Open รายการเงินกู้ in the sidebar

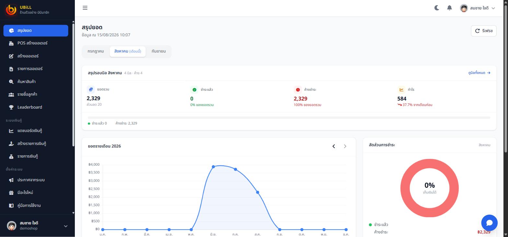point(36,156)
